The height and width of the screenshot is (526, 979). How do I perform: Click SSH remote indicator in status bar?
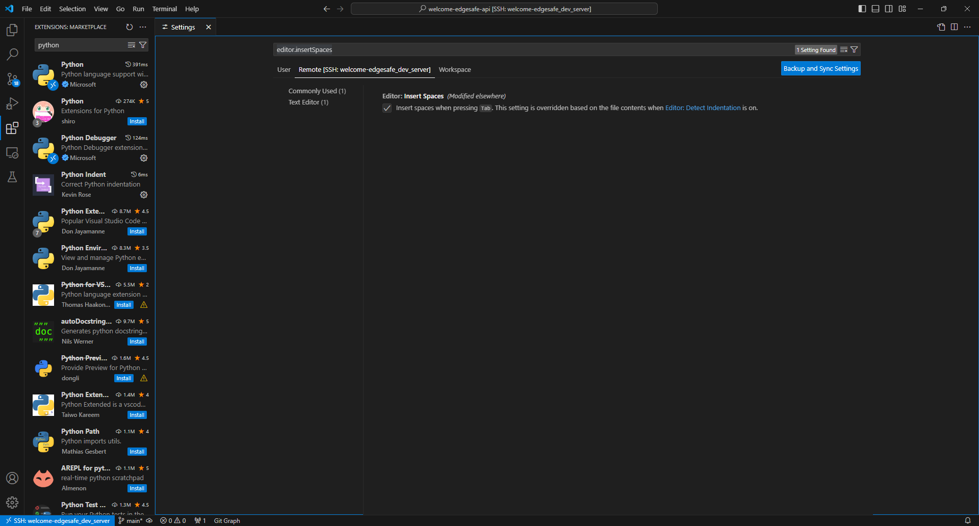point(58,520)
